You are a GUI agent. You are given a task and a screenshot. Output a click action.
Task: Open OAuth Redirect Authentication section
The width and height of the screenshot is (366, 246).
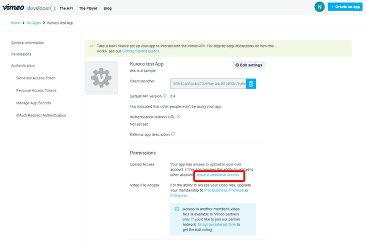point(41,115)
